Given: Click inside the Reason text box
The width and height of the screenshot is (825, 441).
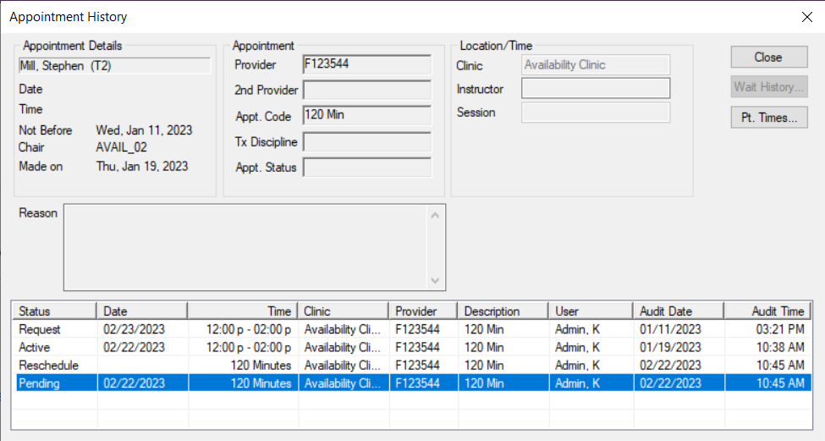Looking at the screenshot, I should click(x=245, y=247).
